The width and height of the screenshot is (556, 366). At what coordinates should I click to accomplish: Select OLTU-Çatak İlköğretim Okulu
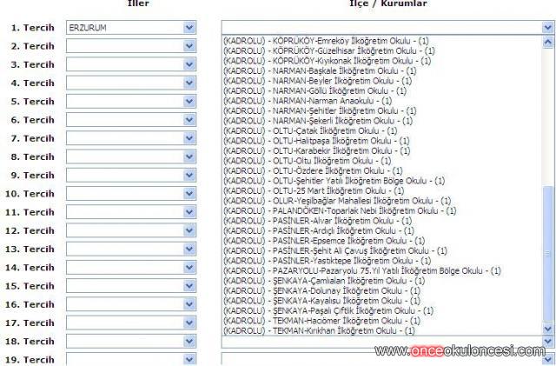382,130
